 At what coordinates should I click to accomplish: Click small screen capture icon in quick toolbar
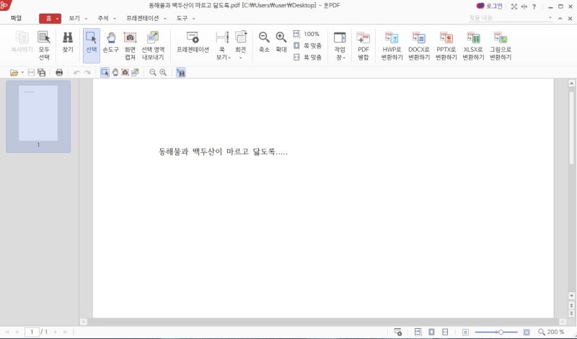(x=125, y=73)
